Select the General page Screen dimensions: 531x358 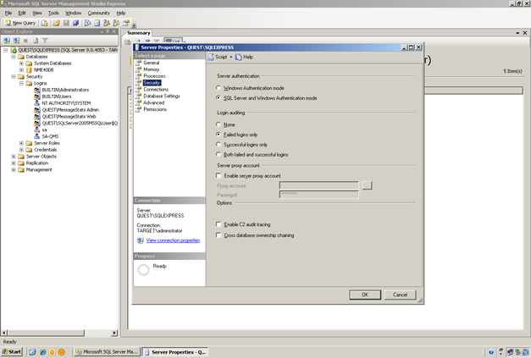tap(151, 63)
